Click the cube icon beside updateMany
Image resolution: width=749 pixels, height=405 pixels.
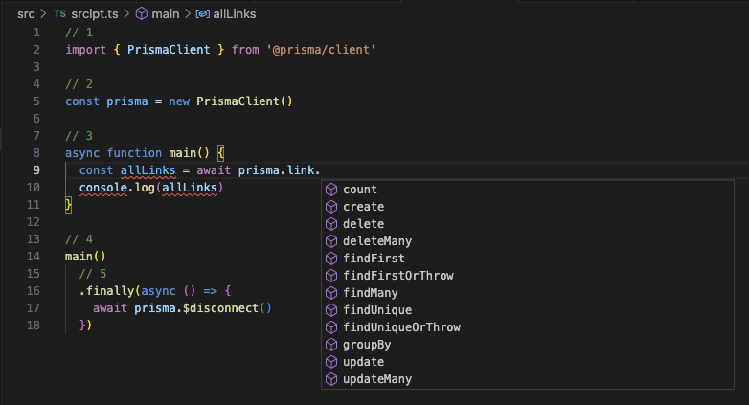[331, 379]
